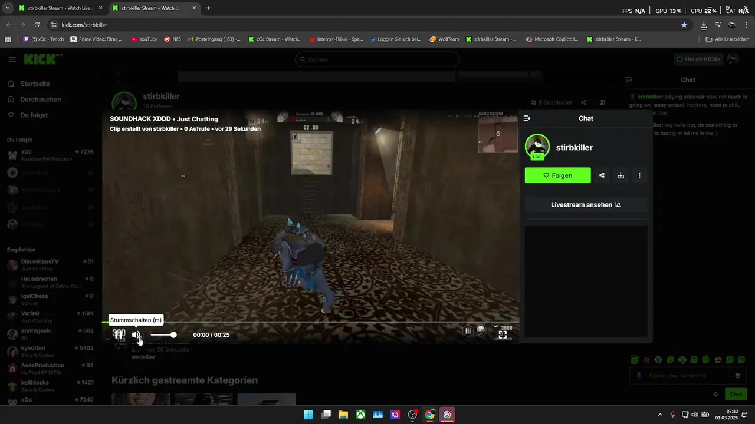Screen dimensions: 755x424
Task: Open Durchsuchen in the sidebar
Action: pyautogui.click(x=41, y=100)
